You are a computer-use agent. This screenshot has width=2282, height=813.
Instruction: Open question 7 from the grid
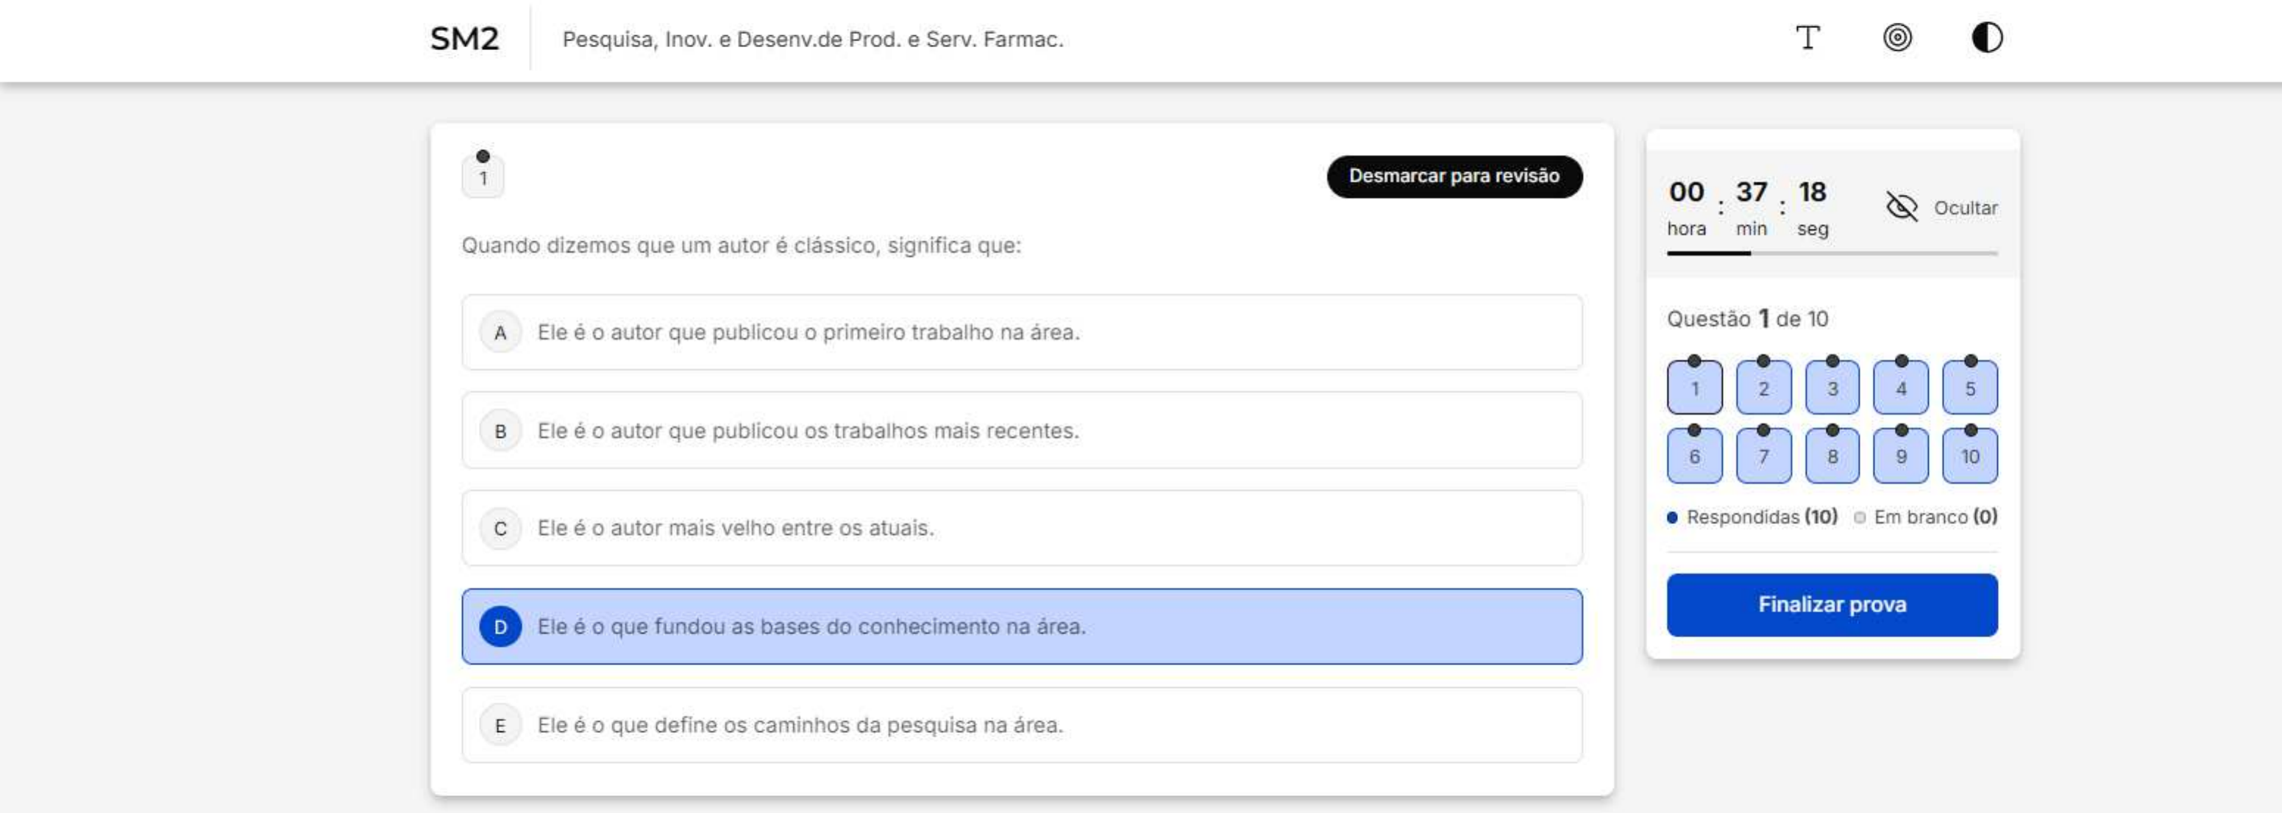[1763, 457]
